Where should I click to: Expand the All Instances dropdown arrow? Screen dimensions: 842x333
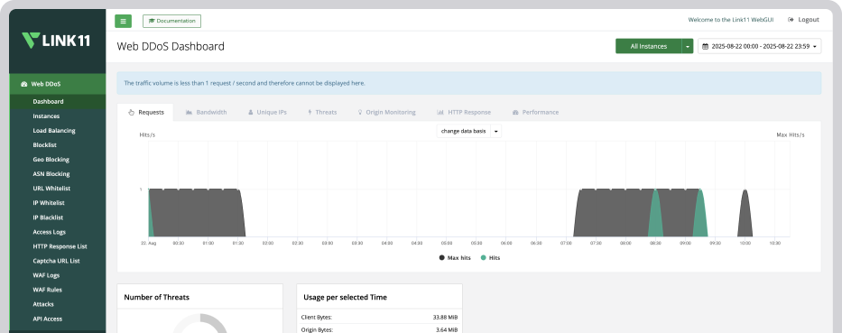pos(688,46)
